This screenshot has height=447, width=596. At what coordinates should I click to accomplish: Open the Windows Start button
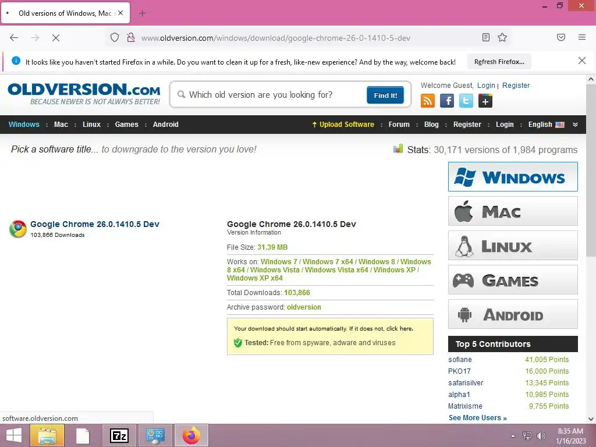pos(14,435)
